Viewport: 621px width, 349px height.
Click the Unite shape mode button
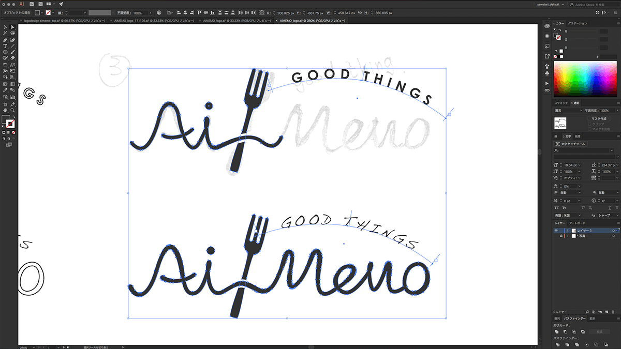point(557,331)
